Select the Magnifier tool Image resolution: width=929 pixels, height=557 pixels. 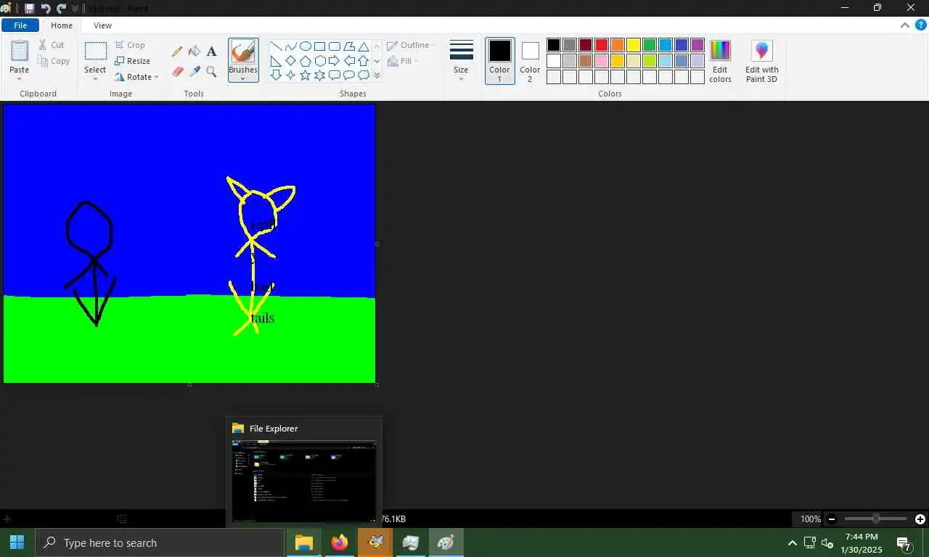click(x=211, y=71)
